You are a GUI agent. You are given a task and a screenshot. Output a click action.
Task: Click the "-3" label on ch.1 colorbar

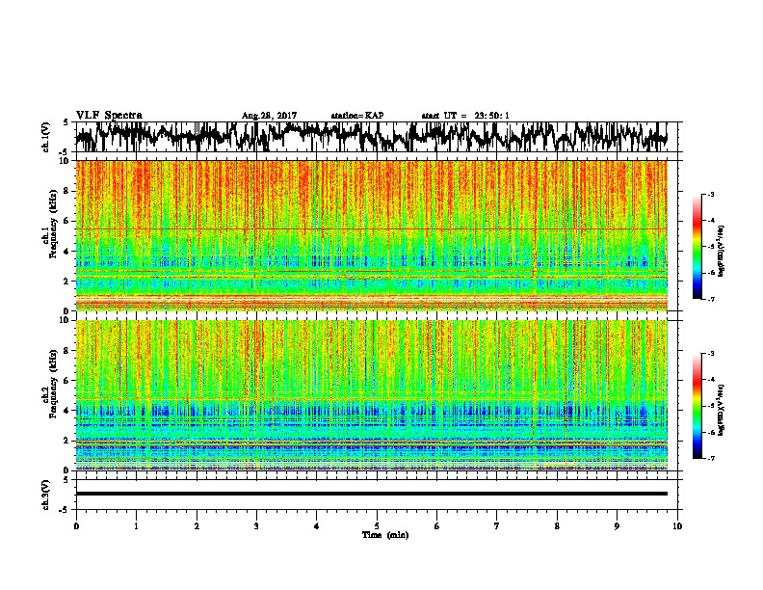(710, 194)
